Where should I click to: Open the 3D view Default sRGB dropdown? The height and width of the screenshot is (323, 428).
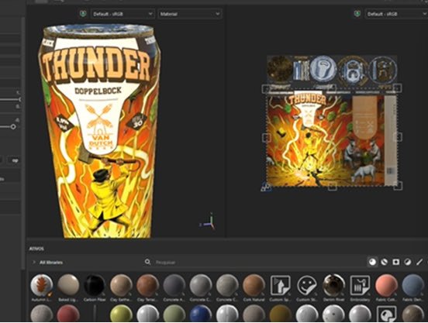(x=123, y=14)
